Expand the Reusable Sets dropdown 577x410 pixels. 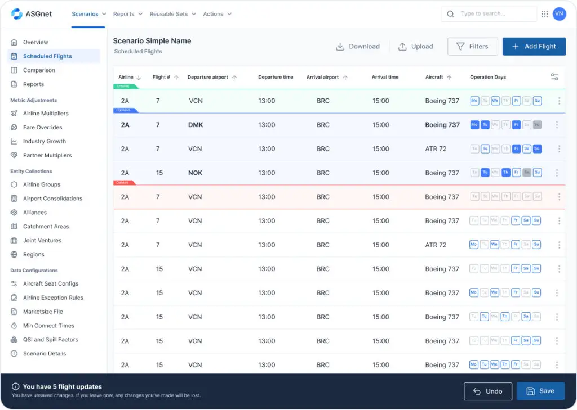(172, 14)
